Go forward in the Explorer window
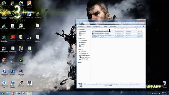The height and width of the screenshot is (95, 169). [x=80, y=23]
